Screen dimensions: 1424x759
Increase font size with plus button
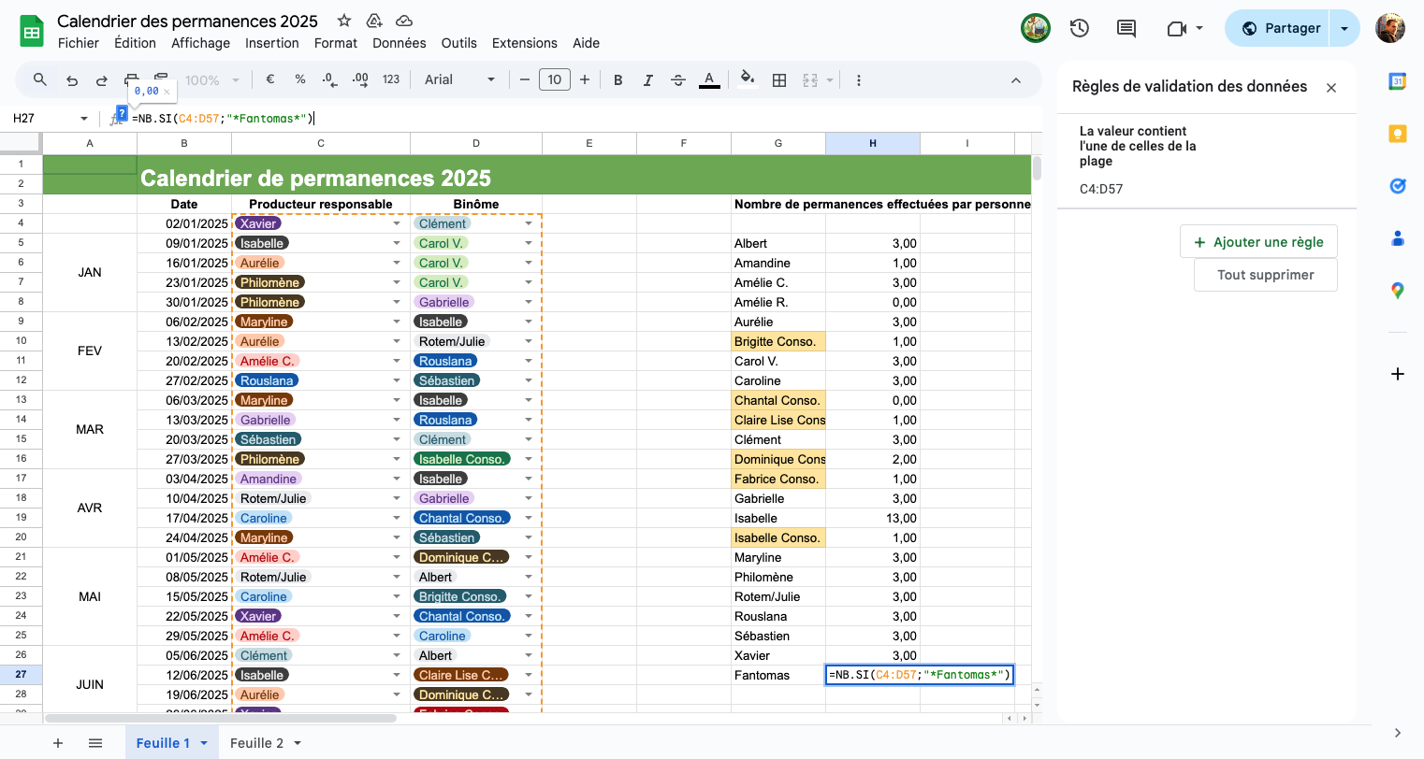pyautogui.click(x=585, y=79)
